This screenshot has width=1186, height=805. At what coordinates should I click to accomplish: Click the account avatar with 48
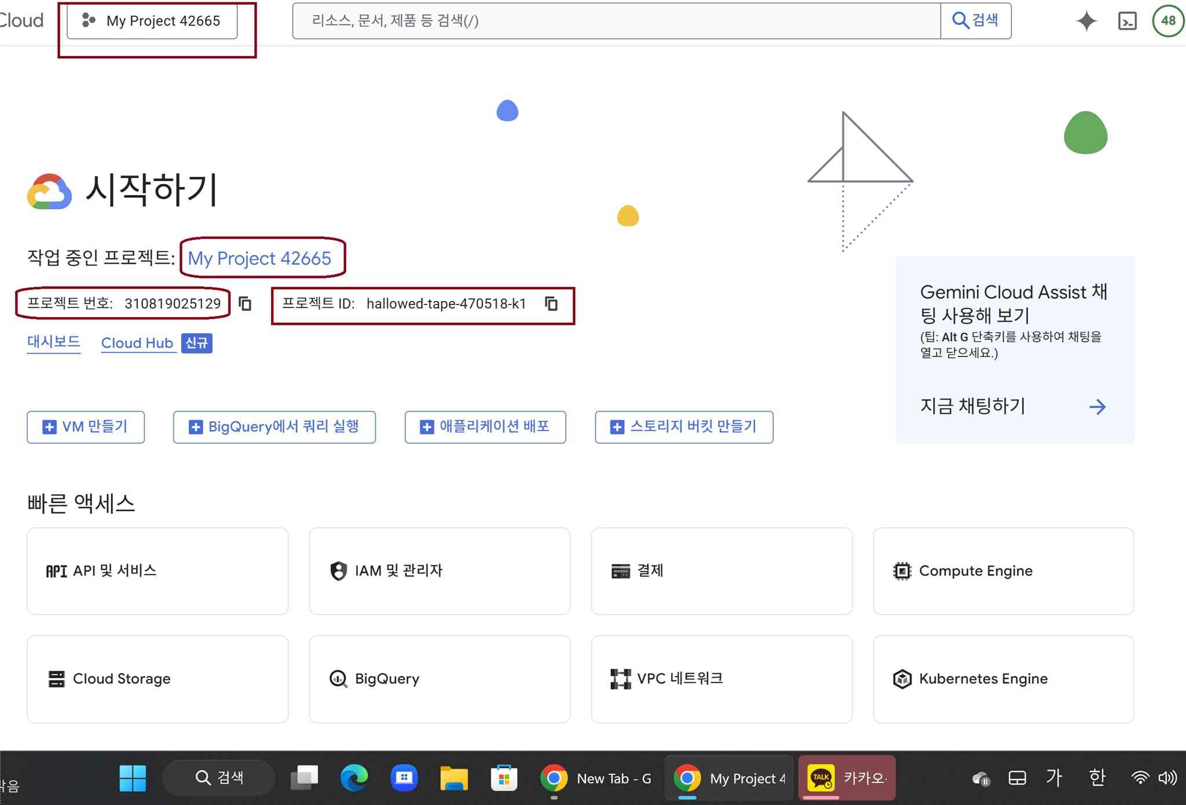click(x=1167, y=21)
